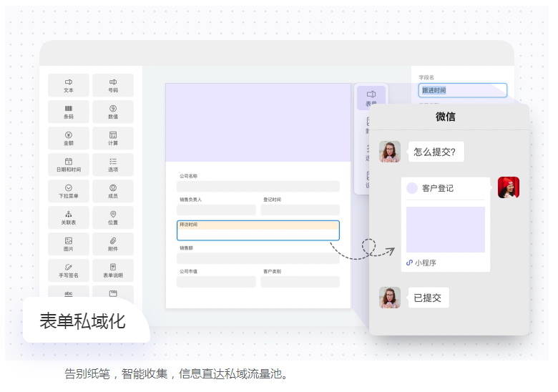
Task: Add the 条码 barcode component
Action: (x=69, y=112)
